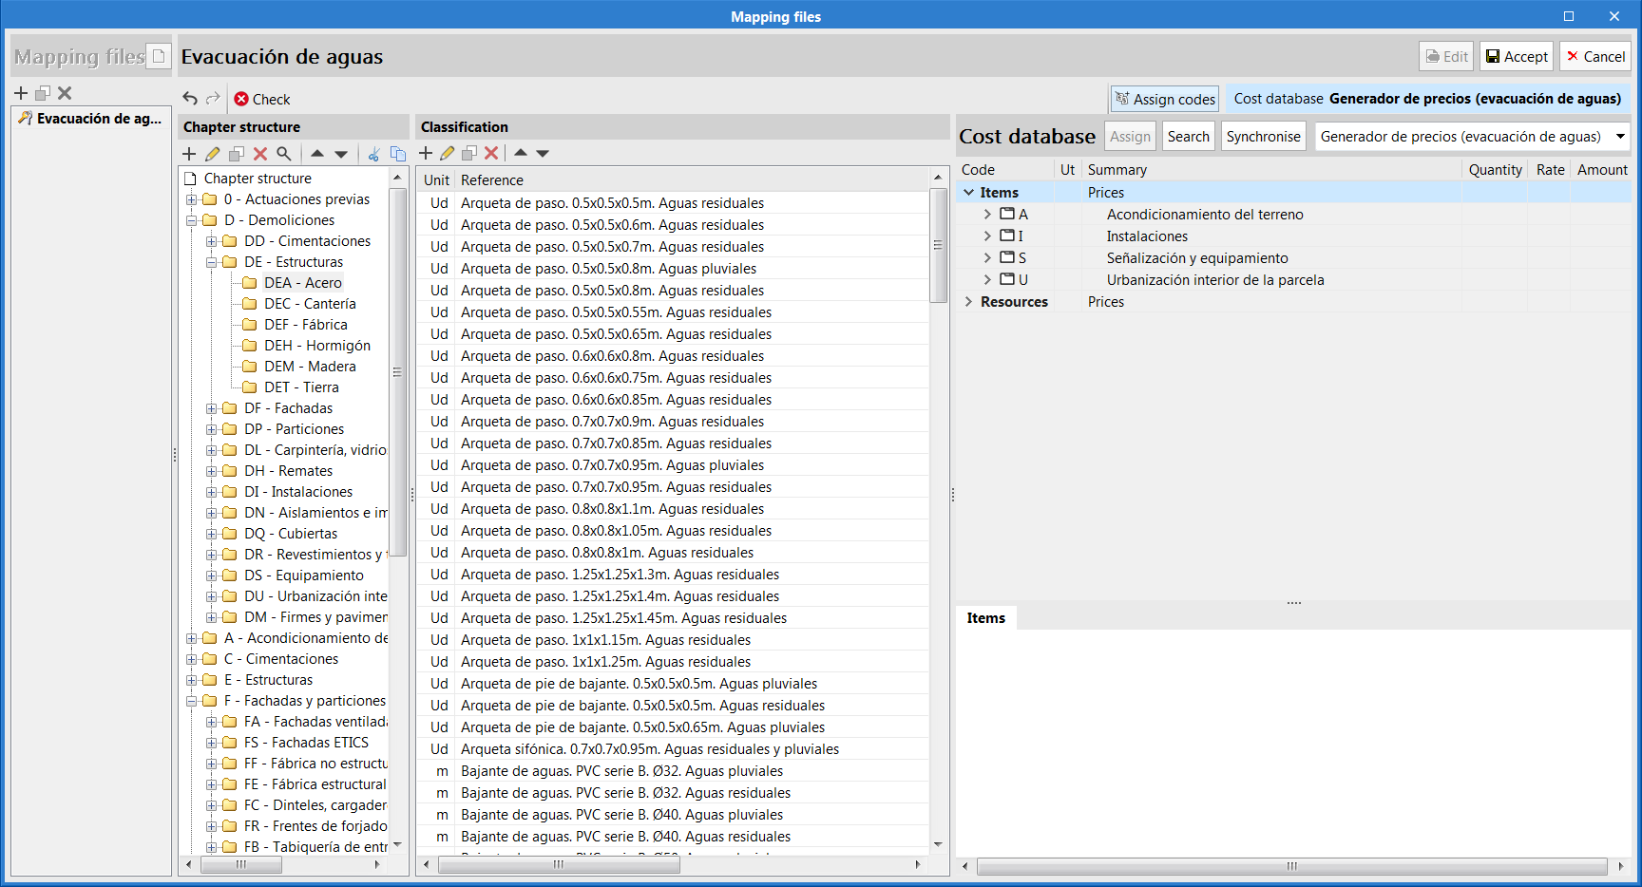Image resolution: width=1642 pixels, height=887 pixels.
Task: Run the Check validation
Action: 262,99
